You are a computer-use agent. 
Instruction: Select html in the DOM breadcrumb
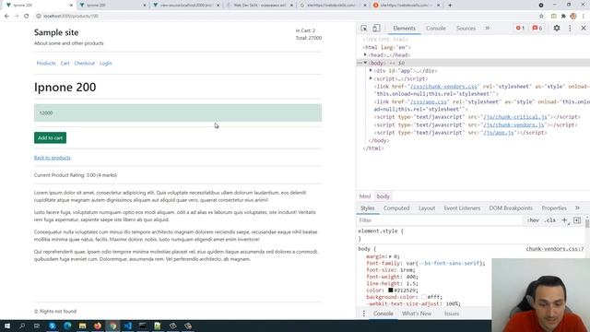[x=365, y=196]
